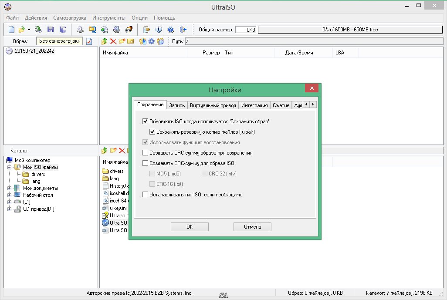Click the Make CD/DVD image drive icon
The width and height of the screenshot is (447, 300).
click(80, 29)
